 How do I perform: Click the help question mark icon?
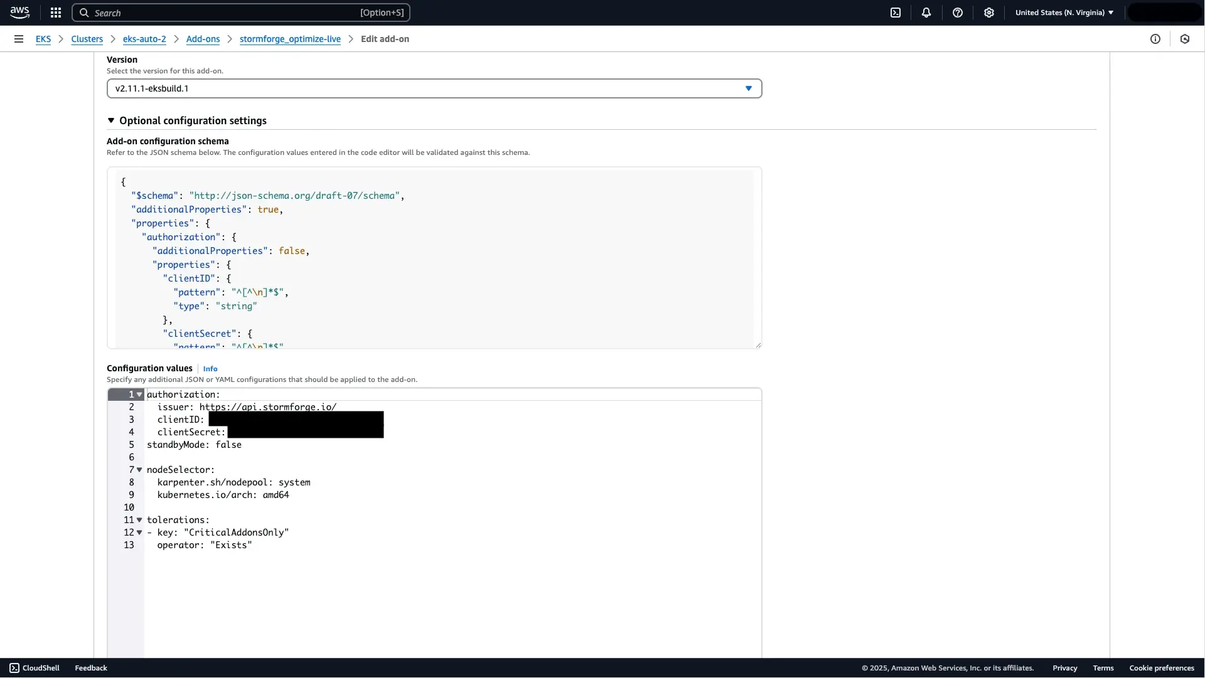(x=956, y=13)
